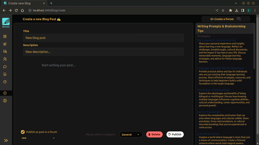Image resolution: width=259 pixels, height=145 pixels.
Task: Select prompt My Language Learning Journey
Action: click(217, 40)
